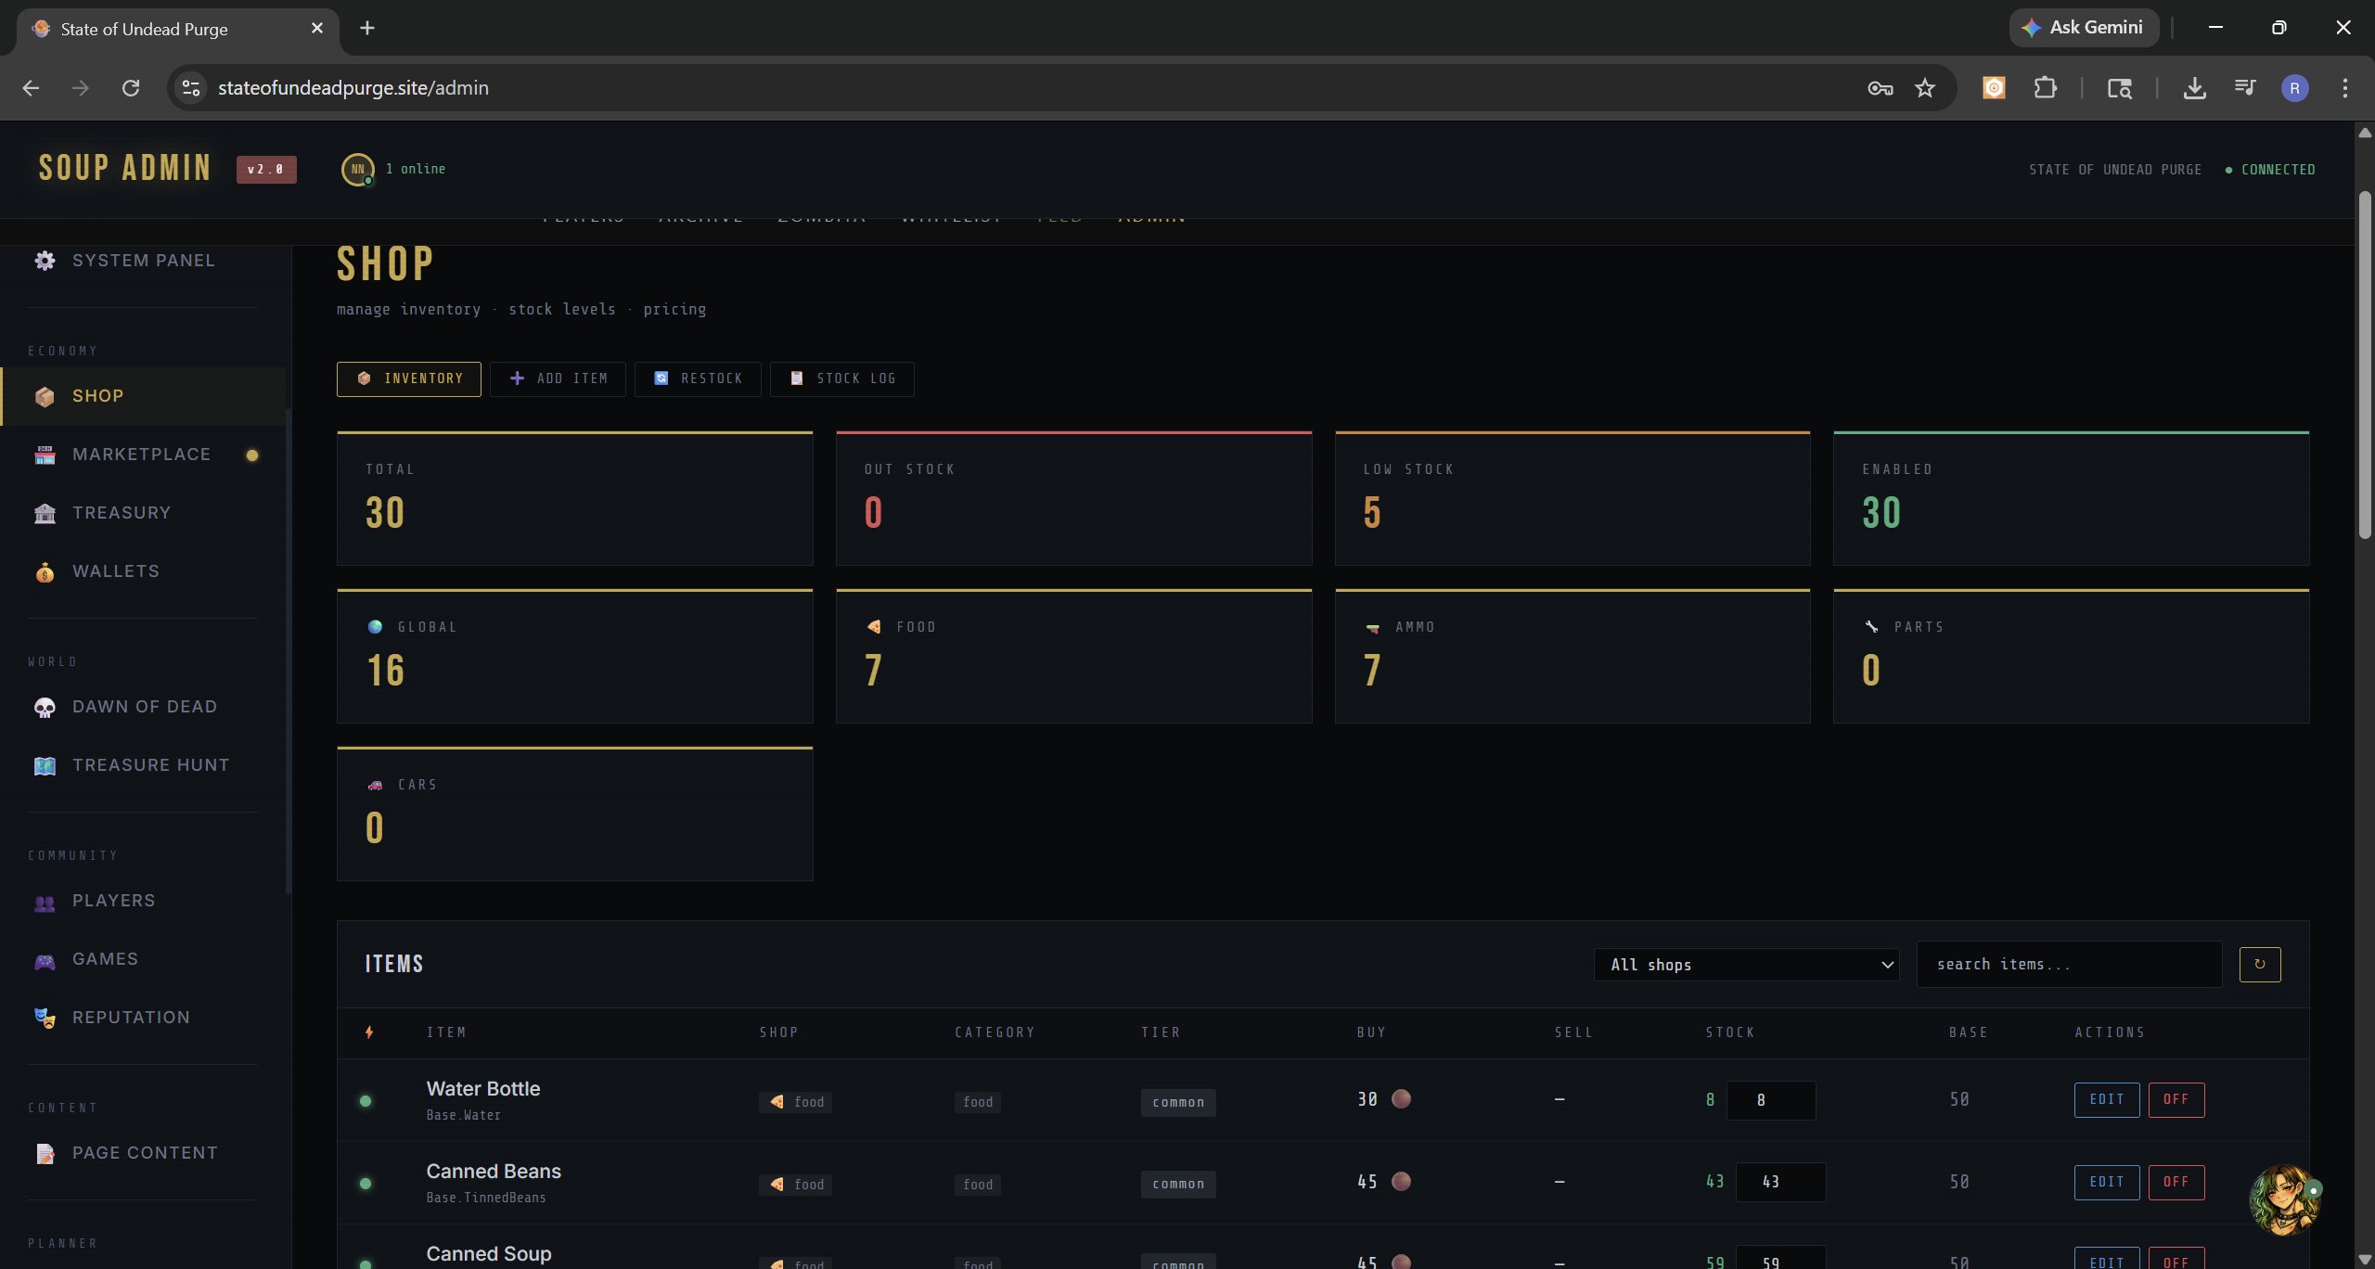Image resolution: width=2375 pixels, height=1269 pixels.
Task: Click the common tier tag of Water Bottle
Action: pos(1178,1102)
